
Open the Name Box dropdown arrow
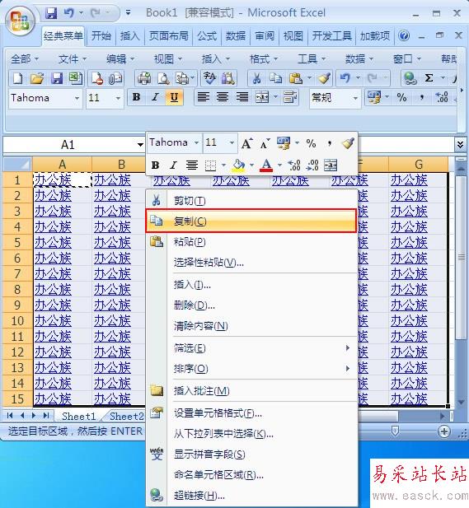pos(140,144)
